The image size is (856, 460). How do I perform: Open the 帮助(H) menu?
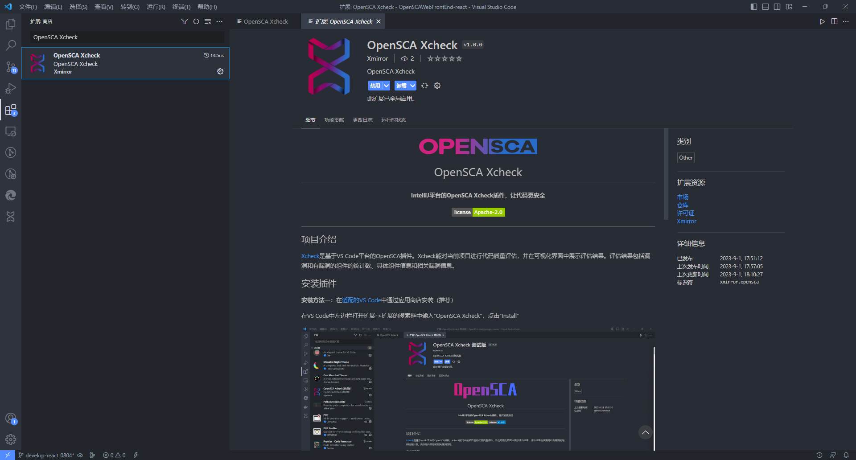[207, 7]
